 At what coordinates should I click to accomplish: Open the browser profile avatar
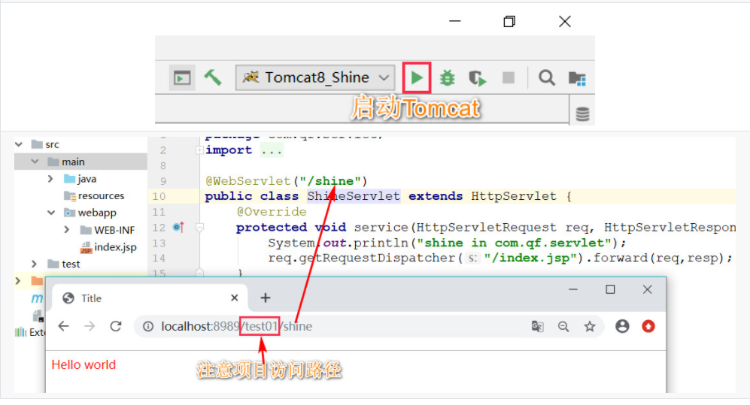point(622,326)
